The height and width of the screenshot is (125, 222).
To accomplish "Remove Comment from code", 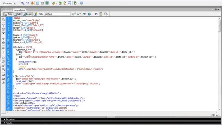I will point(3,62).
